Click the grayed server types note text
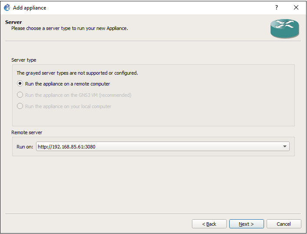 (x=77, y=73)
